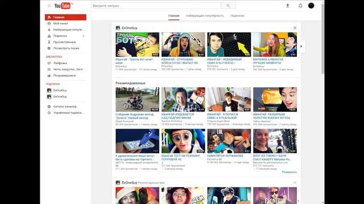364x204 pixels.
Task: Open 'ИванГай тест на психику' thumbnail
Action: [x=183, y=141]
